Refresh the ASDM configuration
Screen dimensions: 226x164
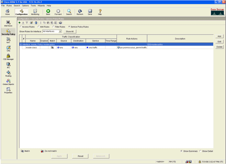pos(80,12)
